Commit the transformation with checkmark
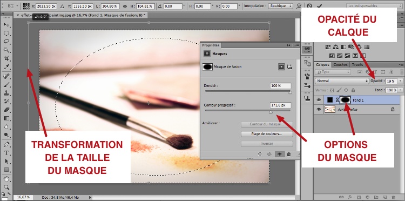Viewport: 405px width, 201px height. click(320, 6)
